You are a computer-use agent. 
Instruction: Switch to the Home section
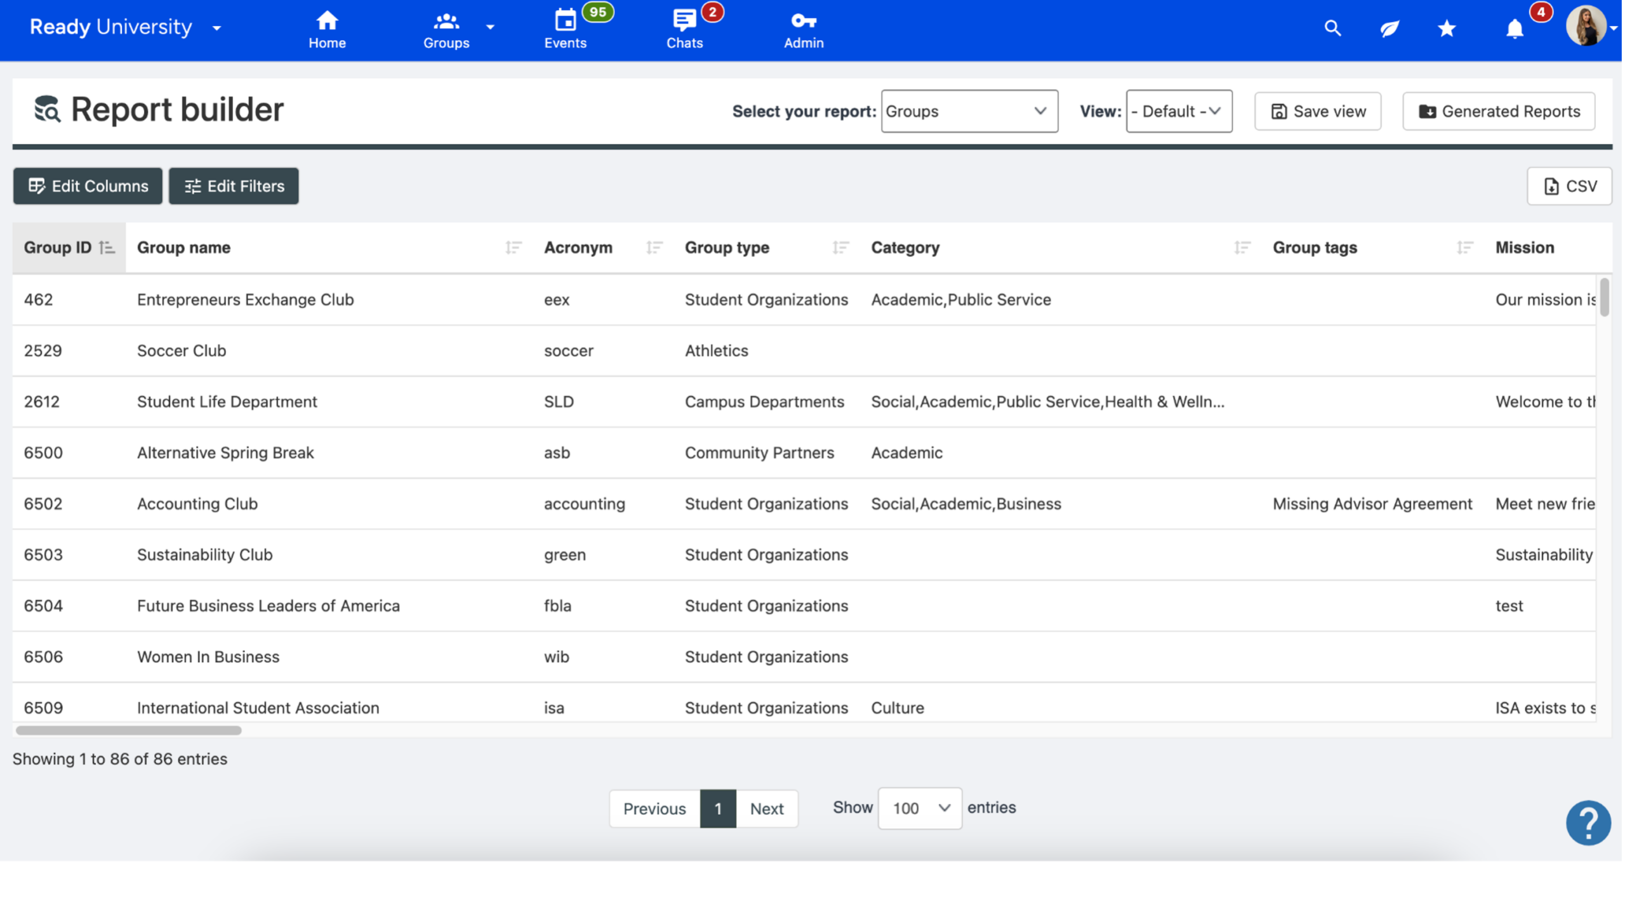click(326, 28)
